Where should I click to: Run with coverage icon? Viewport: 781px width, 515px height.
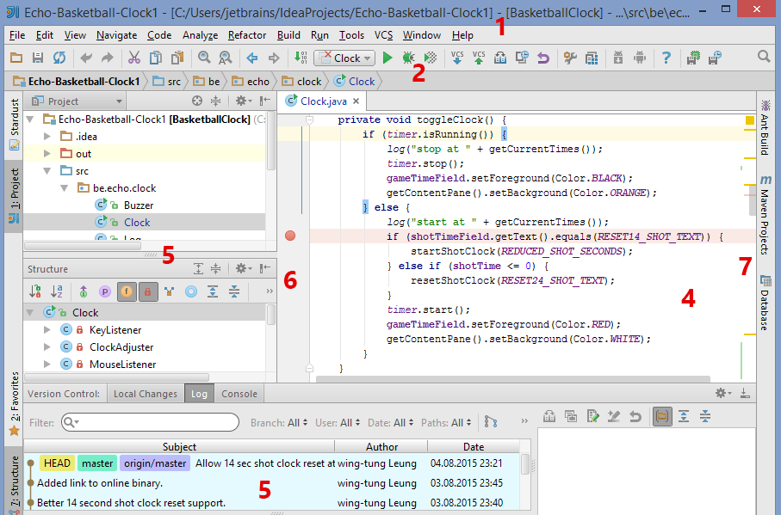click(431, 58)
